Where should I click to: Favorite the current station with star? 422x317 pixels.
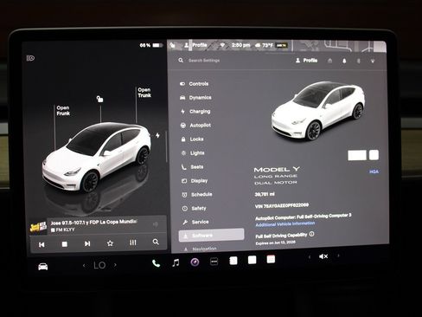pyautogui.click(x=110, y=243)
